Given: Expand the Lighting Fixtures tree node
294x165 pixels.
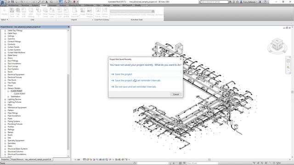Looking at the screenshot, I should (x=5, y=102).
